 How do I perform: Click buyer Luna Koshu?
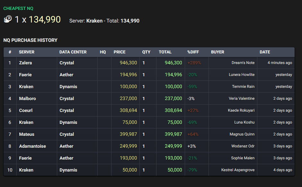pos(244,122)
